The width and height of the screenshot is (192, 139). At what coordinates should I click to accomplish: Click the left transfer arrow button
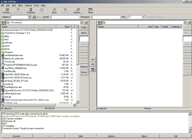pos(93,59)
